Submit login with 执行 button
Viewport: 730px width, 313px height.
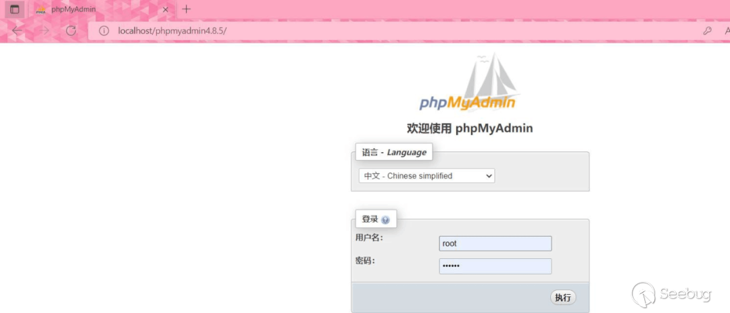tap(563, 297)
